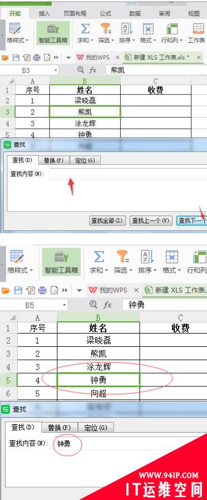This screenshot has width=207, height=500.
Task: Click the 查找内容 field containing 钟勇
Action: point(130,444)
